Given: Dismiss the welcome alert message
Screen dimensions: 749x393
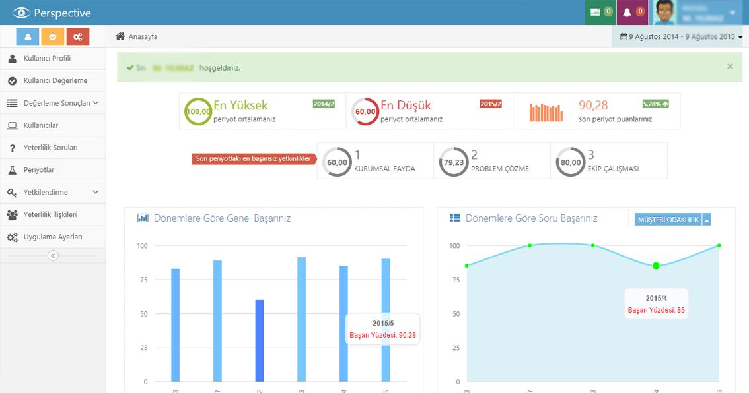Looking at the screenshot, I should point(730,66).
